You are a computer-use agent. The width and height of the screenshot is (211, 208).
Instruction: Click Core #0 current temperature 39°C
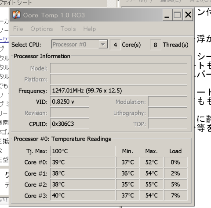click(83, 162)
